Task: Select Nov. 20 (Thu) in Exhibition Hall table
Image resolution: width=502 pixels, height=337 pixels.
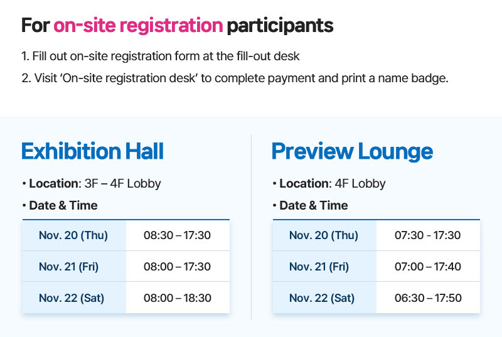Action: (x=73, y=235)
